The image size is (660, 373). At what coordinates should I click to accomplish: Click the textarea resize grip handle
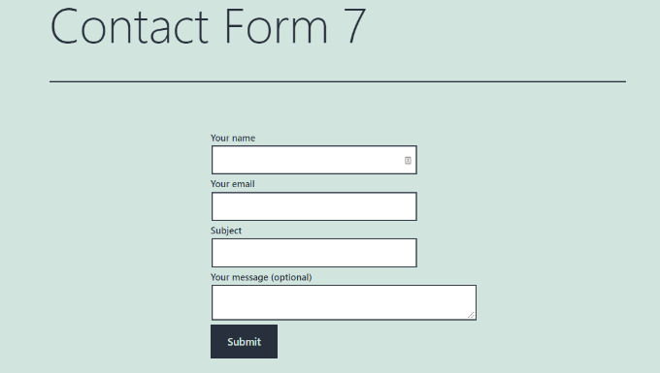[x=471, y=315]
